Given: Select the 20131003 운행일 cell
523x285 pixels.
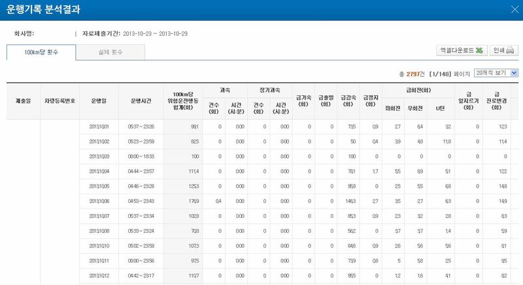Looking at the screenshot, I should click(x=99, y=157).
